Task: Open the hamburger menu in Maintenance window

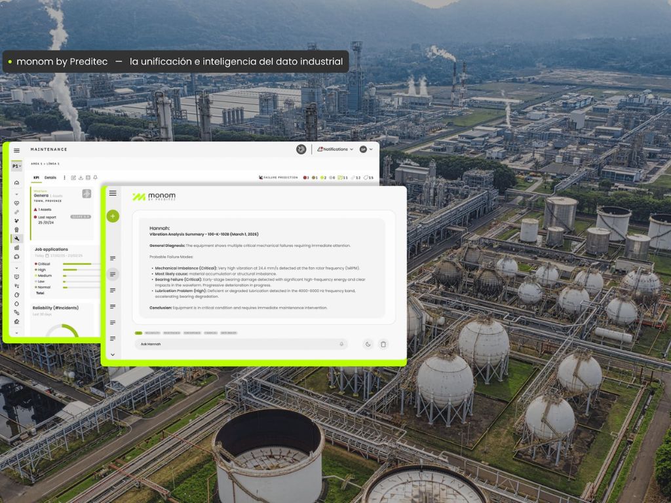Action: pyautogui.click(x=16, y=150)
